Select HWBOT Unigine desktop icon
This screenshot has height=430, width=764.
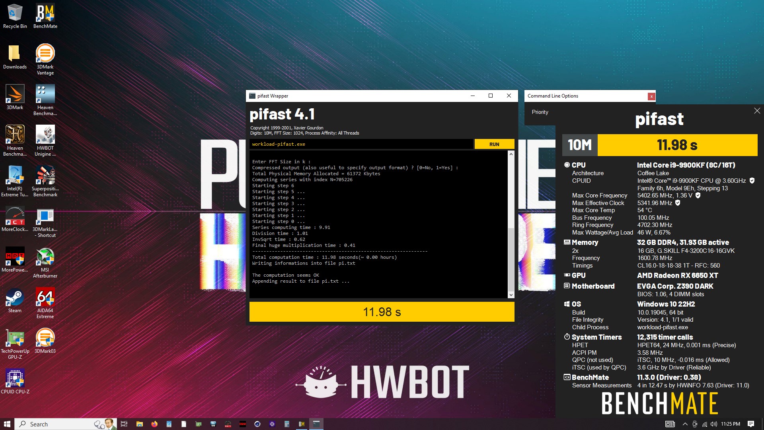(45, 141)
